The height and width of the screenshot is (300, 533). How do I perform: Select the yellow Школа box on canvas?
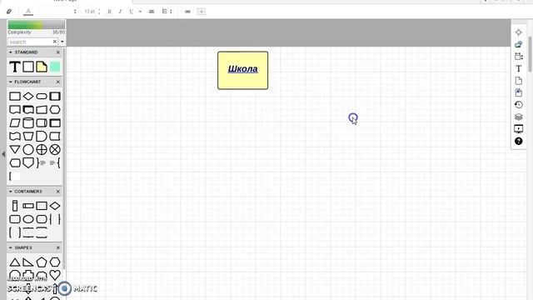[x=242, y=70]
